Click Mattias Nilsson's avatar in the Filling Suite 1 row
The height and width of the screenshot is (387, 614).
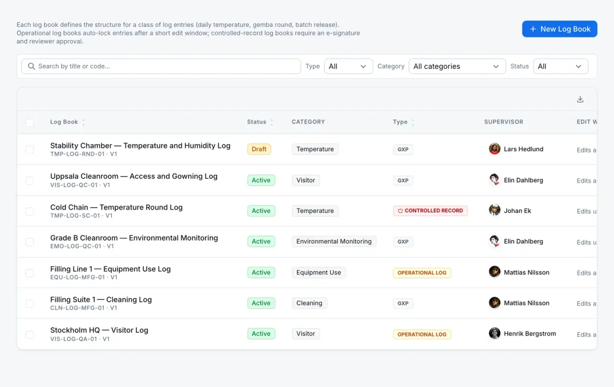(495, 303)
